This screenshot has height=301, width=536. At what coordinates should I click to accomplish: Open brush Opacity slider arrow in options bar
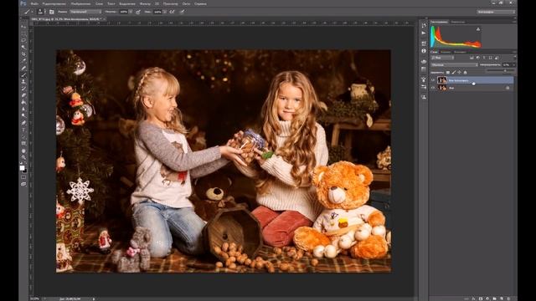coord(131,12)
